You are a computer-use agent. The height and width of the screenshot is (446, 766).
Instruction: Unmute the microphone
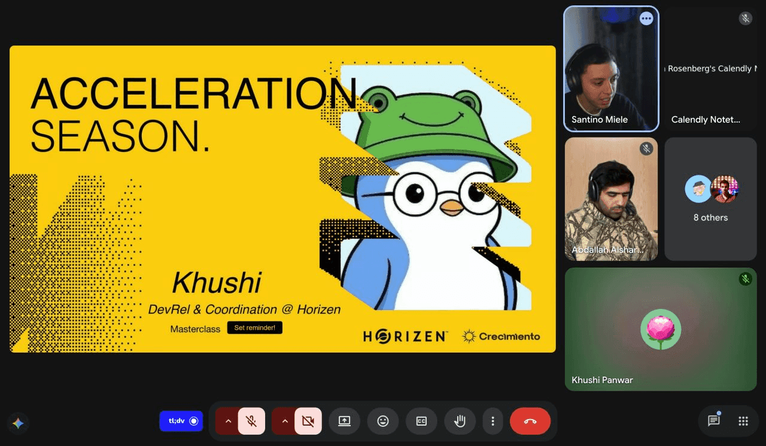click(251, 421)
